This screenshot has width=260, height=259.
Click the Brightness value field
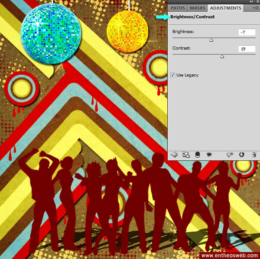tap(247, 32)
